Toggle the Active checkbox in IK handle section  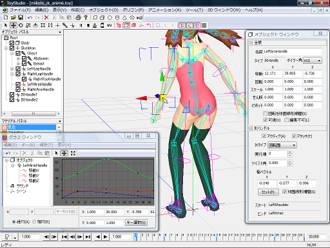[x=264, y=136]
